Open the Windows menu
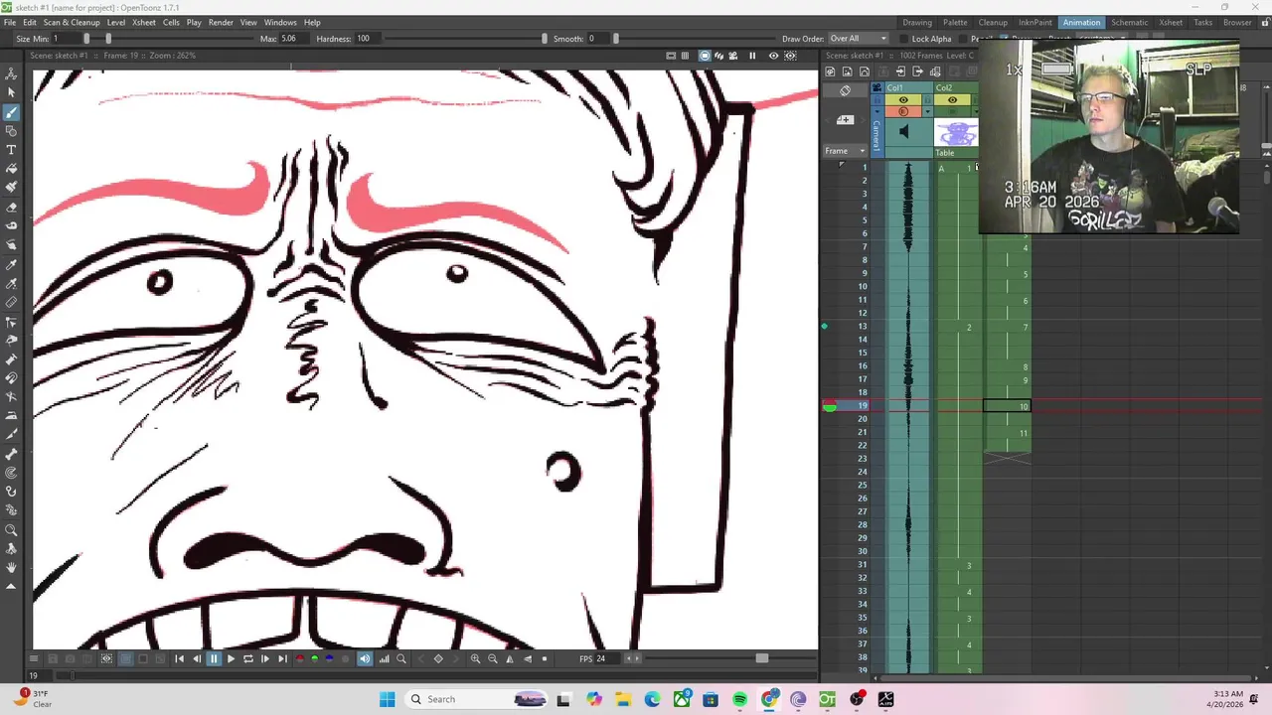This screenshot has height=715, width=1272. 280,22
